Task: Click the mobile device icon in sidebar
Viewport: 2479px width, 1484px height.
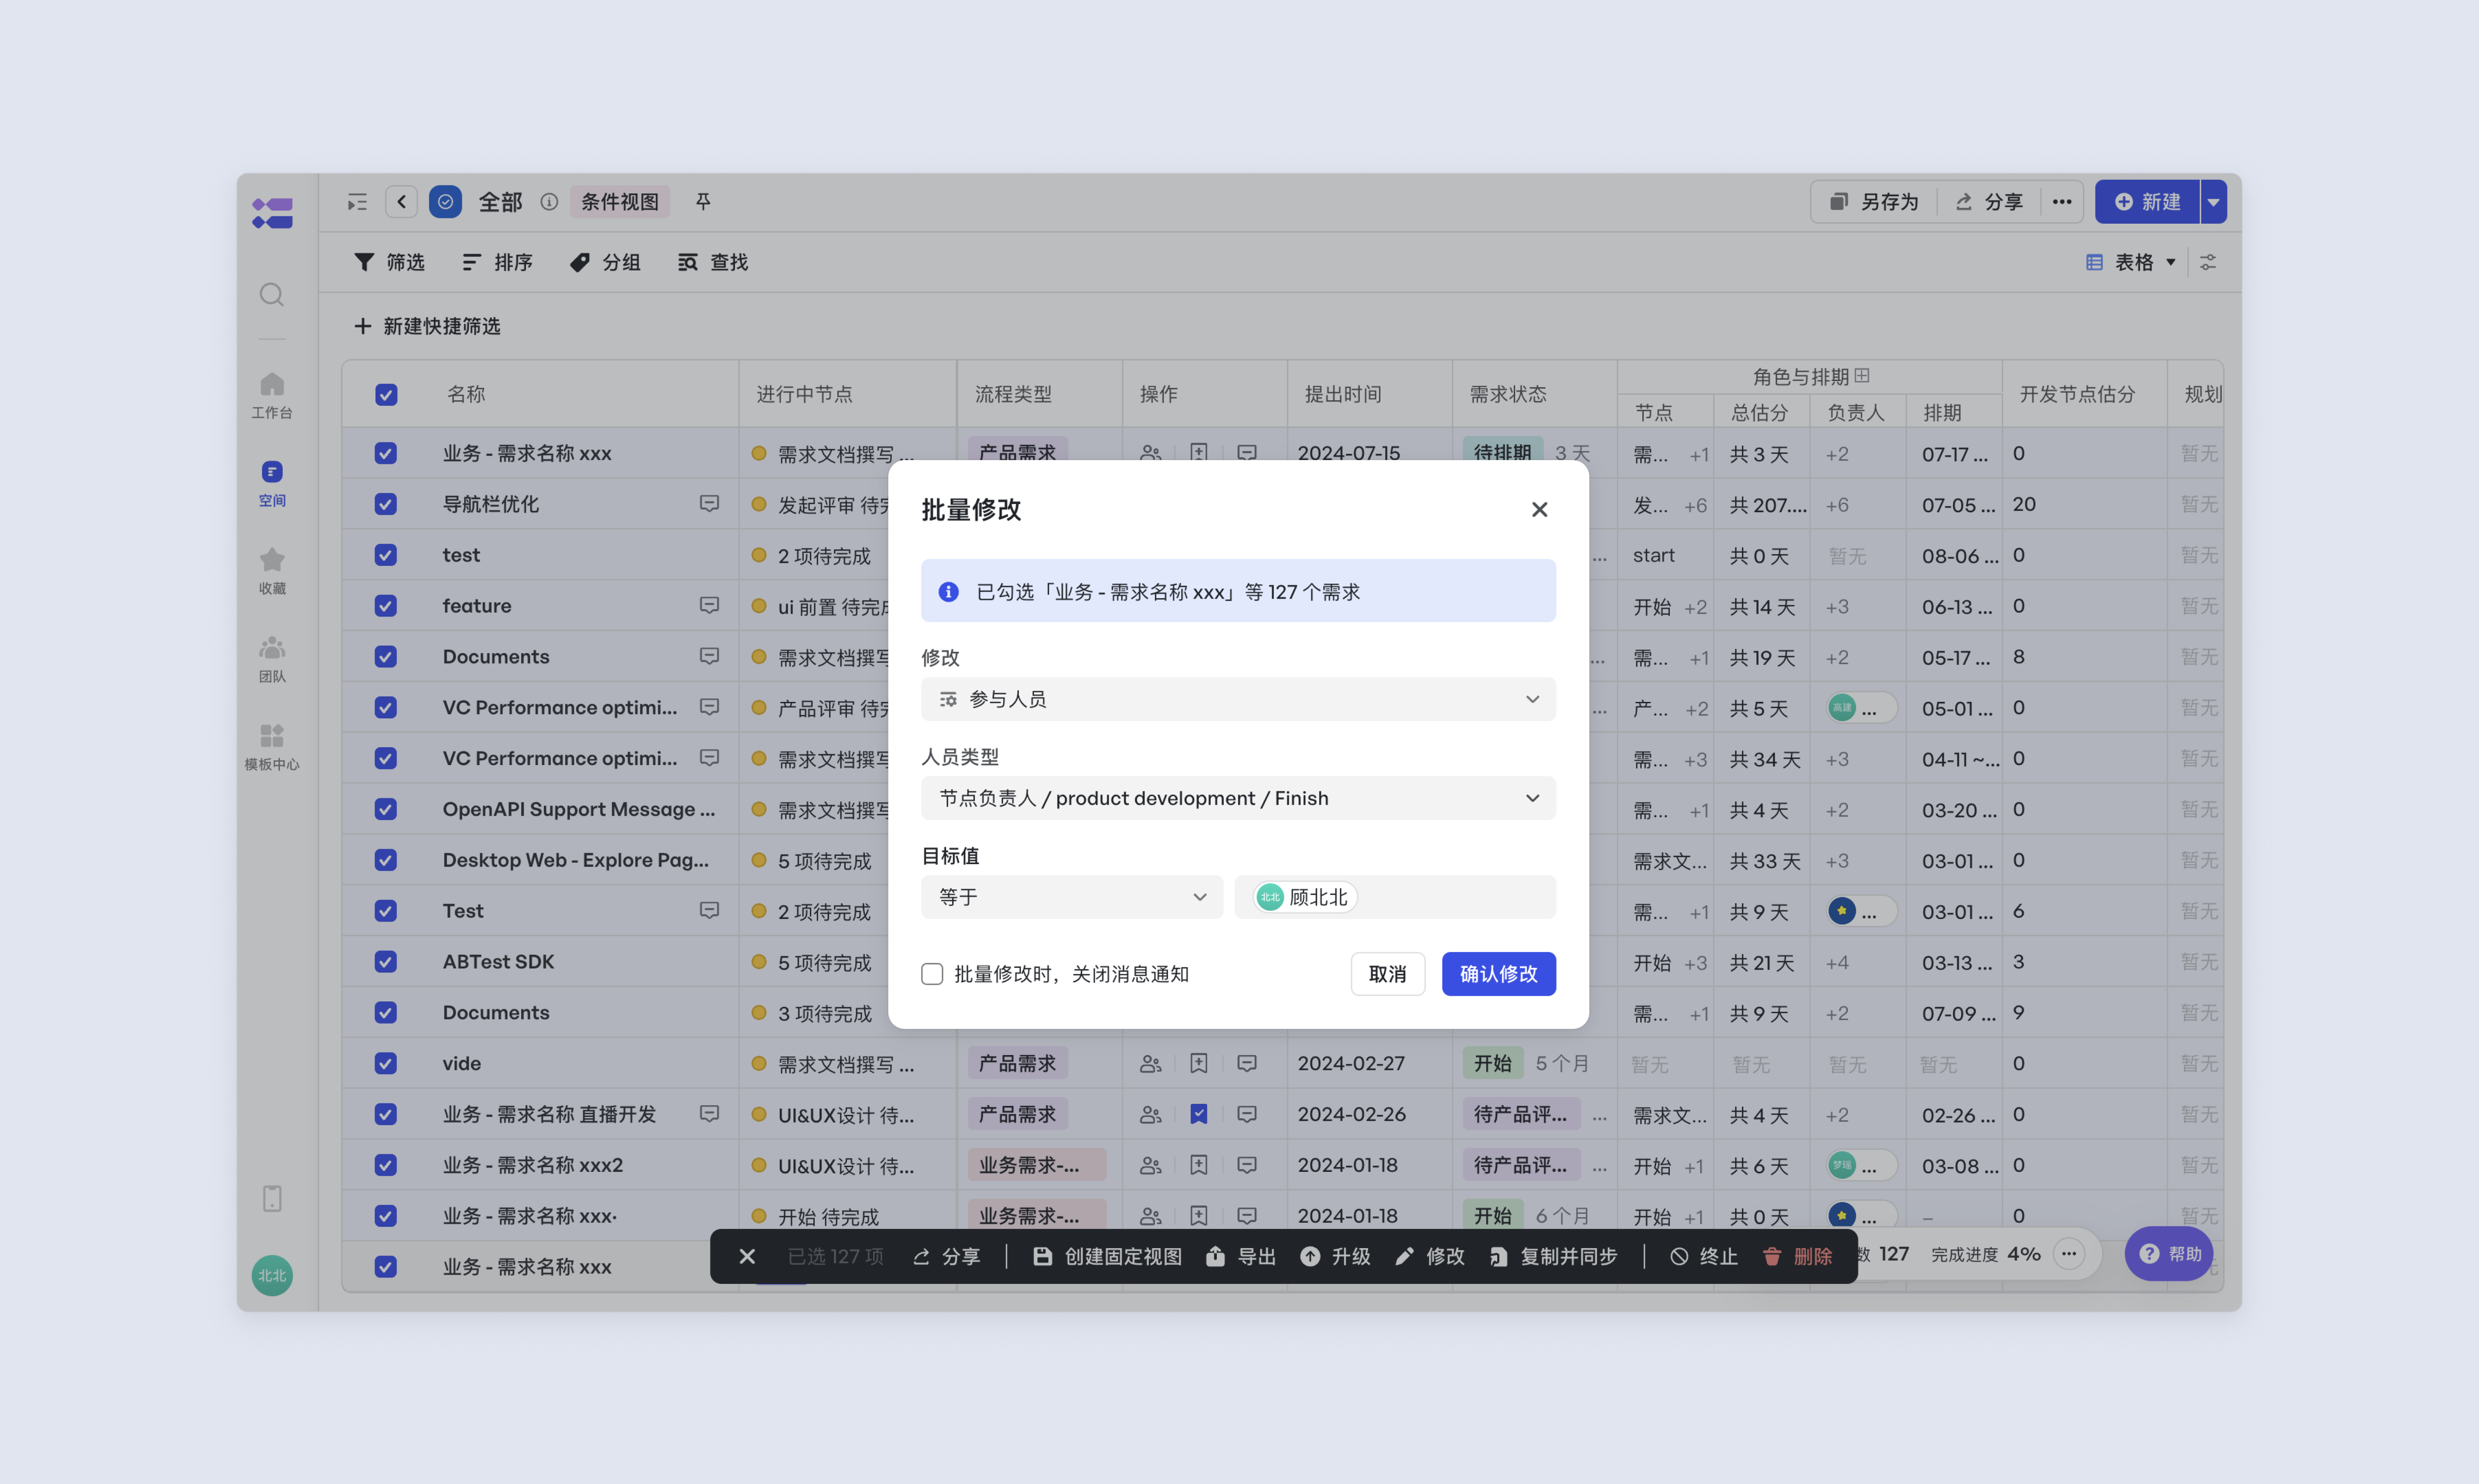Action: (271, 1198)
